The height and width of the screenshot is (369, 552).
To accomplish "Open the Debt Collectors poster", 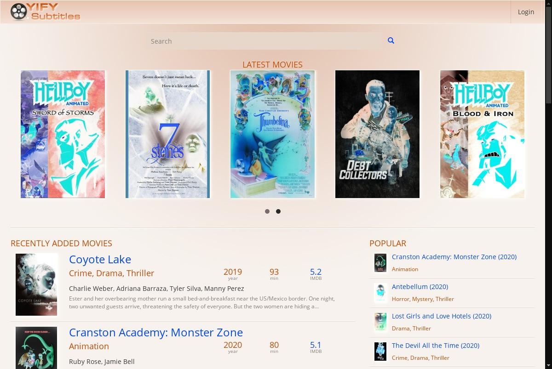I will coord(378,134).
